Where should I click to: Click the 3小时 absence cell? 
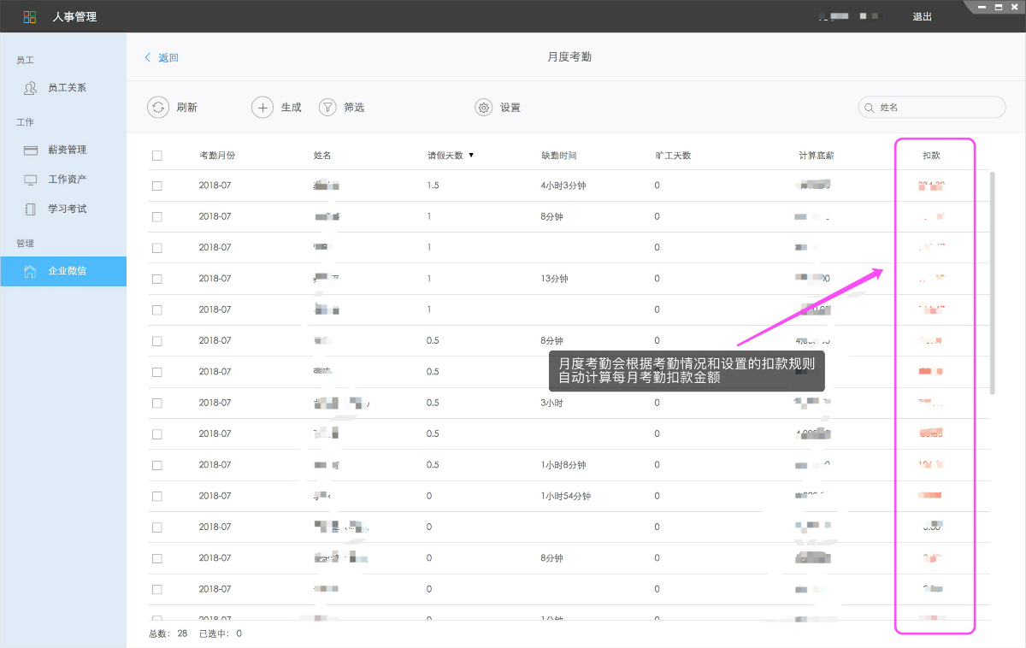click(x=552, y=403)
